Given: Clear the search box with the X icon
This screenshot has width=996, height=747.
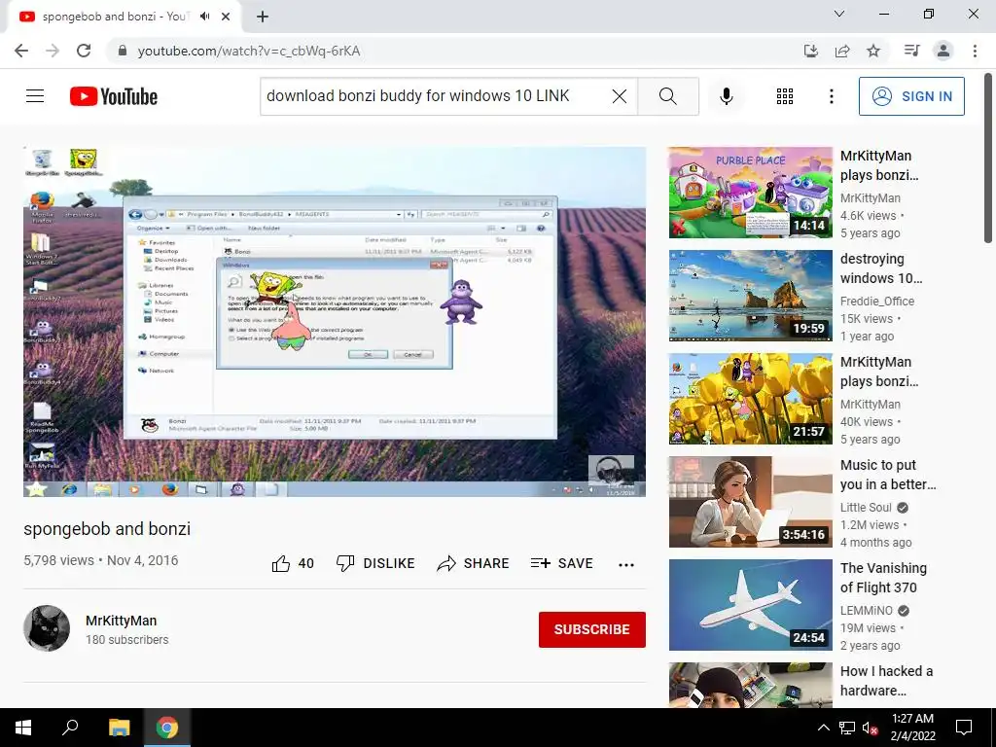Looking at the screenshot, I should coord(620,96).
